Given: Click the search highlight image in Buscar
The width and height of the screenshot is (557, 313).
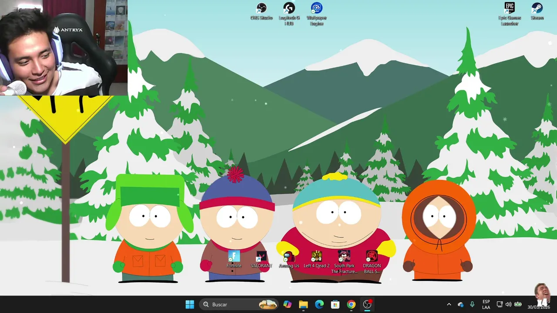Looking at the screenshot, I should pos(268,304).
